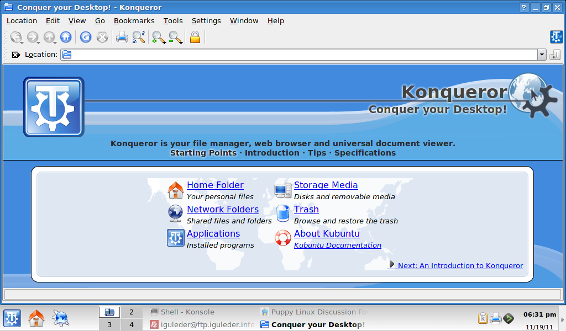Collapse the panel with the edge arrow
Viewport: 566px width, 331px height.
click(562, 319)
